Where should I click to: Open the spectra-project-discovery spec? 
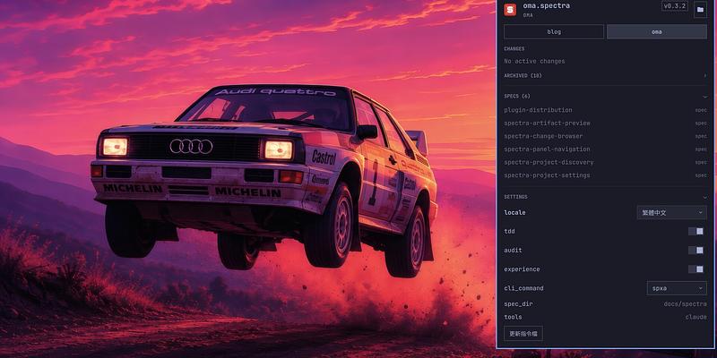[x=606, y=163]
